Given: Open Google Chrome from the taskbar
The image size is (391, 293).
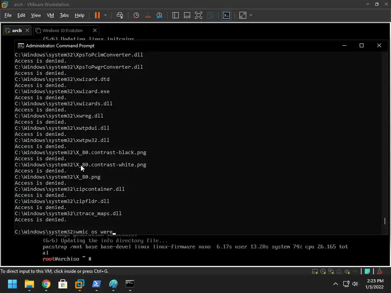Looking at the screenshot, I should [x=46, y=284].
